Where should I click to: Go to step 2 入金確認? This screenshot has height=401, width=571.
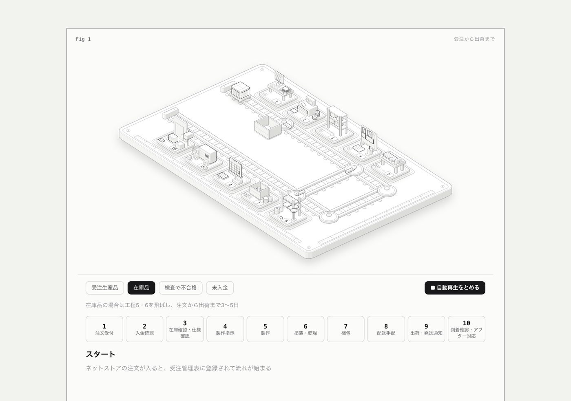pos(144,329)
